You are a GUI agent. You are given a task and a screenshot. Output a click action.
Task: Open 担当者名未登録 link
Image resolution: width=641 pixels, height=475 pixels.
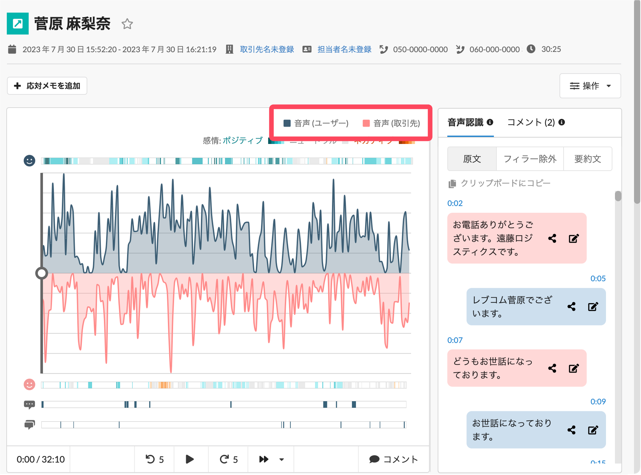pos(344,49)
